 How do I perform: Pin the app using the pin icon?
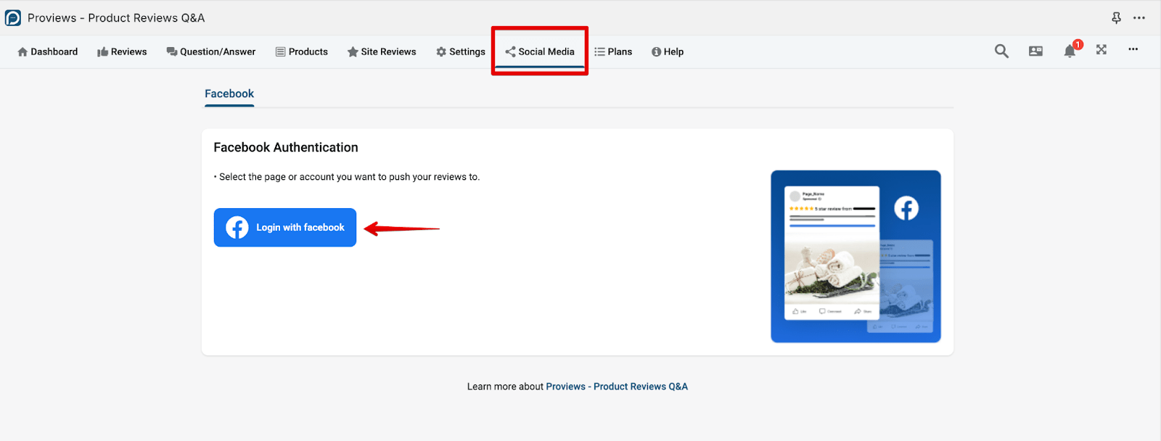[1116, 17]
